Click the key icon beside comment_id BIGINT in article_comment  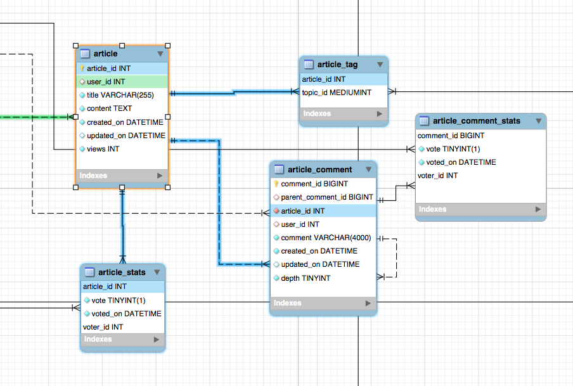click(276, 184)
